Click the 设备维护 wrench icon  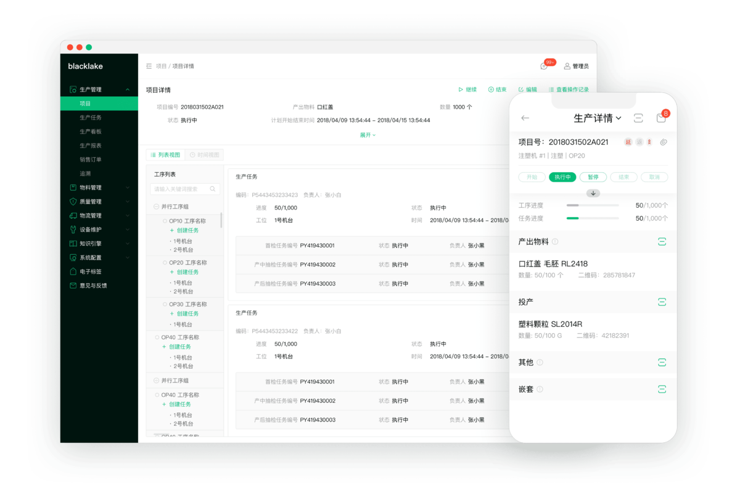[73, 229]
